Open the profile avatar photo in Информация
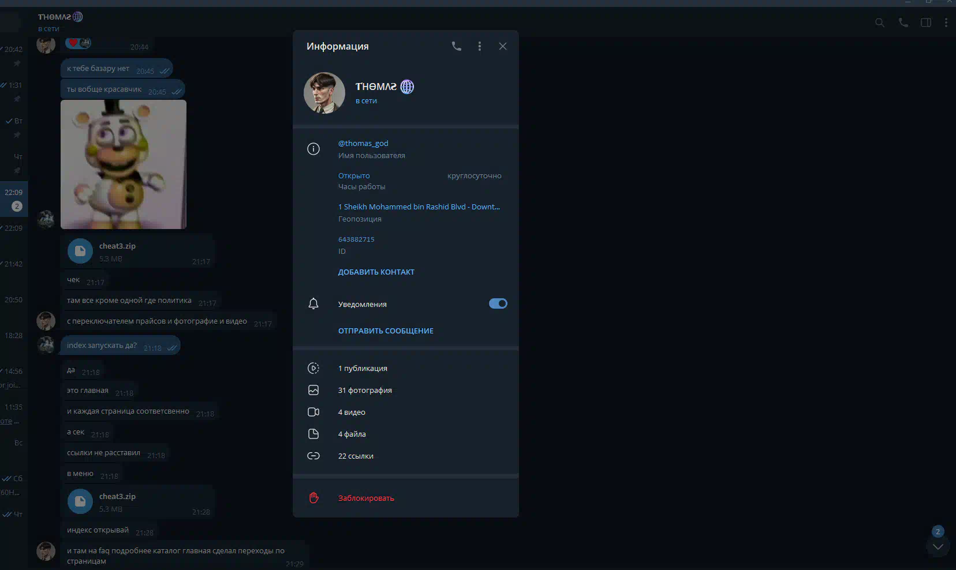The width and height of the screenshot is (956, 570). (x=324, y=93)
